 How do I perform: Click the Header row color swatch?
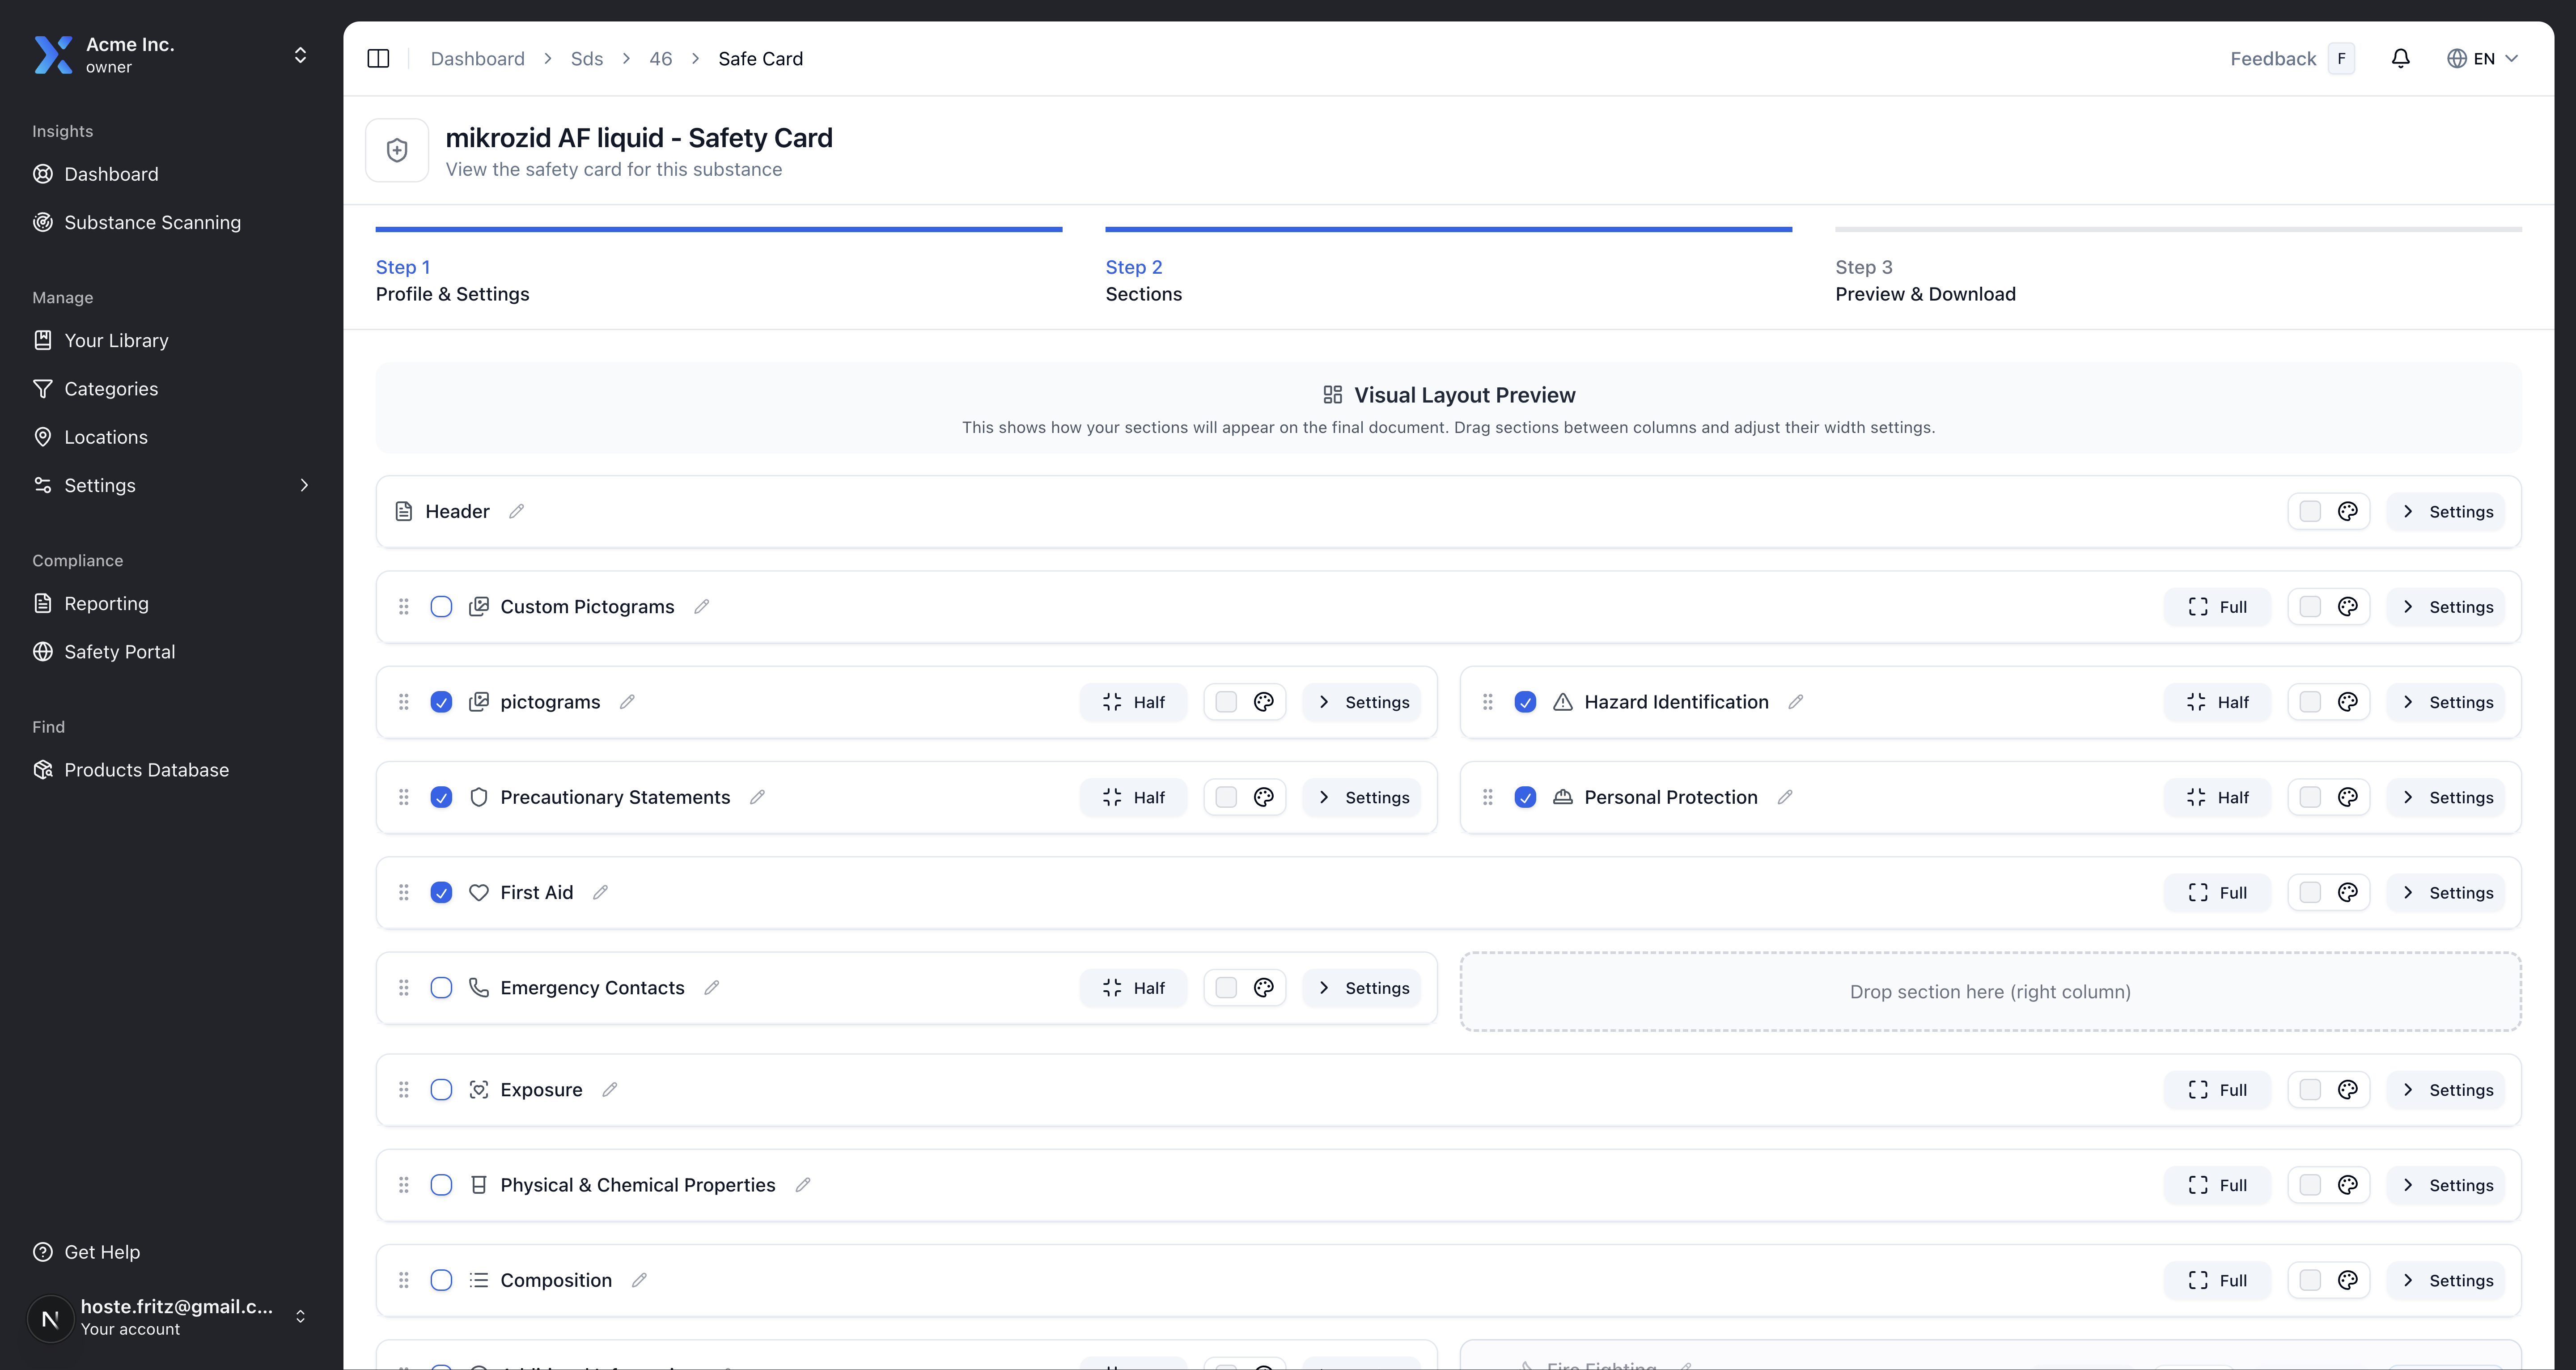[x=2310, y=511]
